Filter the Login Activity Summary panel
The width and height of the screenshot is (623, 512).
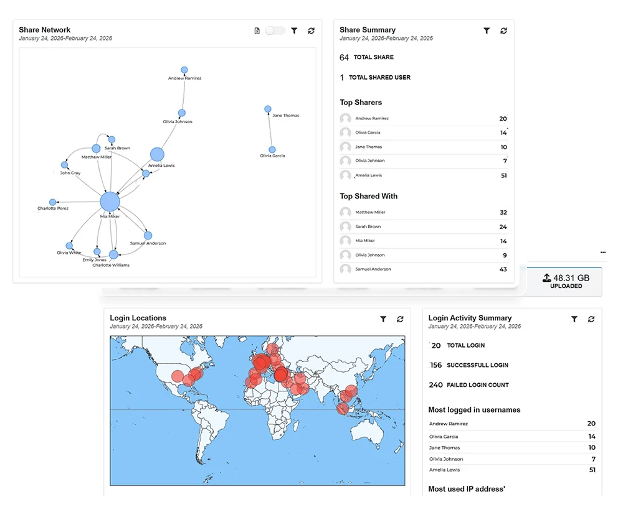(574, 319)
